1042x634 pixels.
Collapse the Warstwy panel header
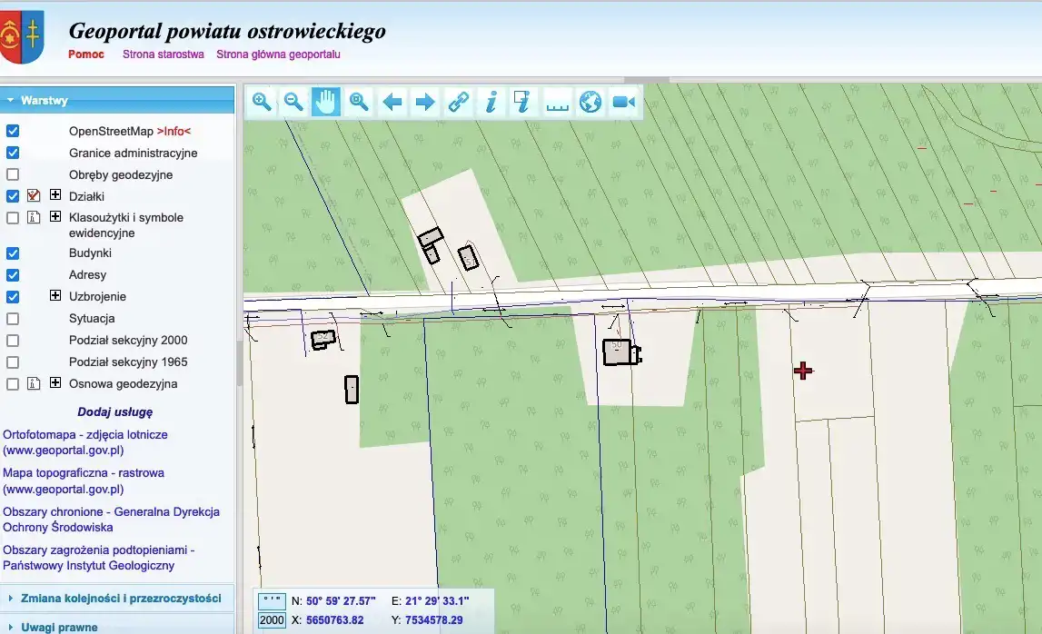[44, 101]
